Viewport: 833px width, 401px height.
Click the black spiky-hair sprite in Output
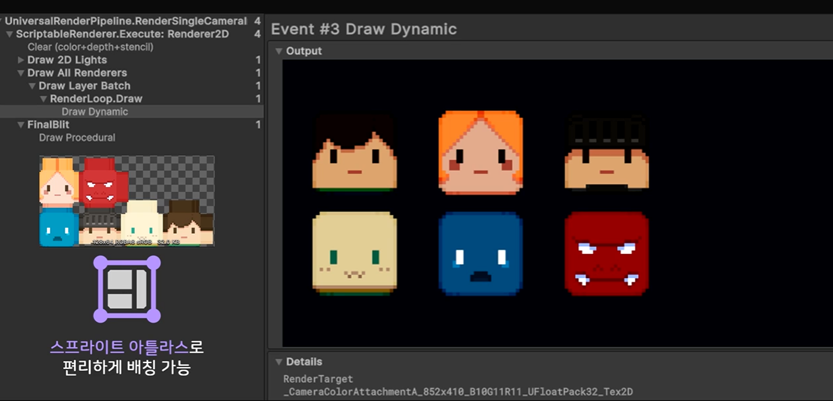point(607,153)
